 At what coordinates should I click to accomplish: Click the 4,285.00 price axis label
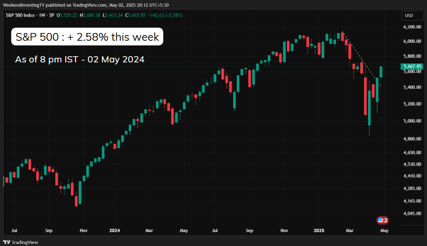(x=413, y=188)
